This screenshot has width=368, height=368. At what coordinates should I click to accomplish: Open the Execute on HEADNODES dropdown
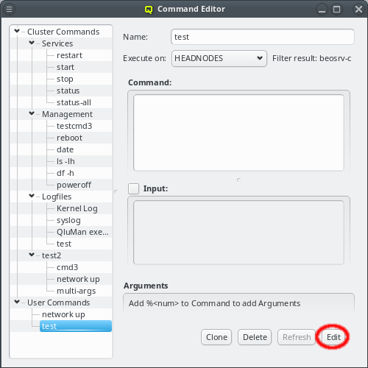(219, 58)
